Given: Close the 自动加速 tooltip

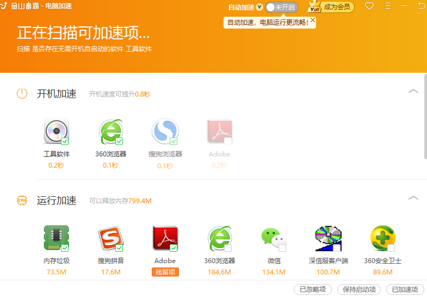Looking at the screenshot, I should (x=313, y=20).
